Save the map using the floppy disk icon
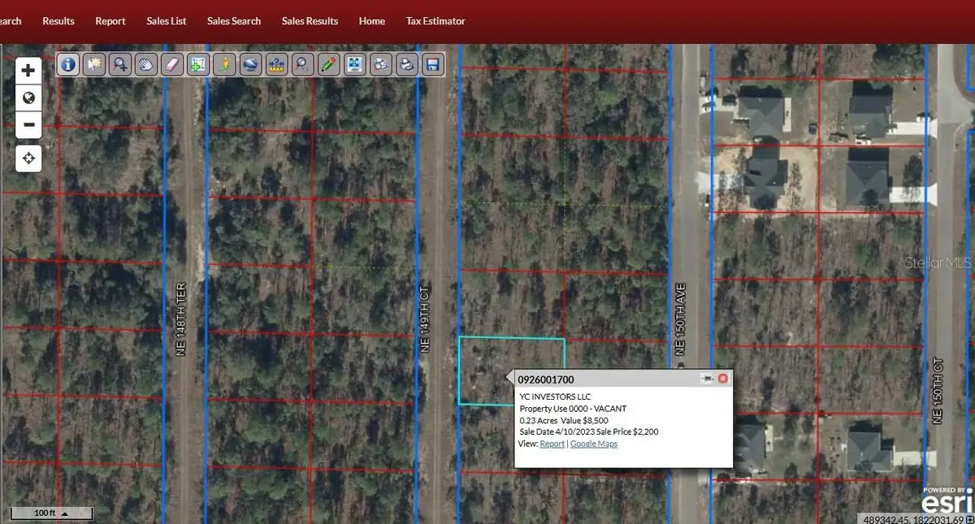Viewport: 975px width, 524px height. (432, 64)
